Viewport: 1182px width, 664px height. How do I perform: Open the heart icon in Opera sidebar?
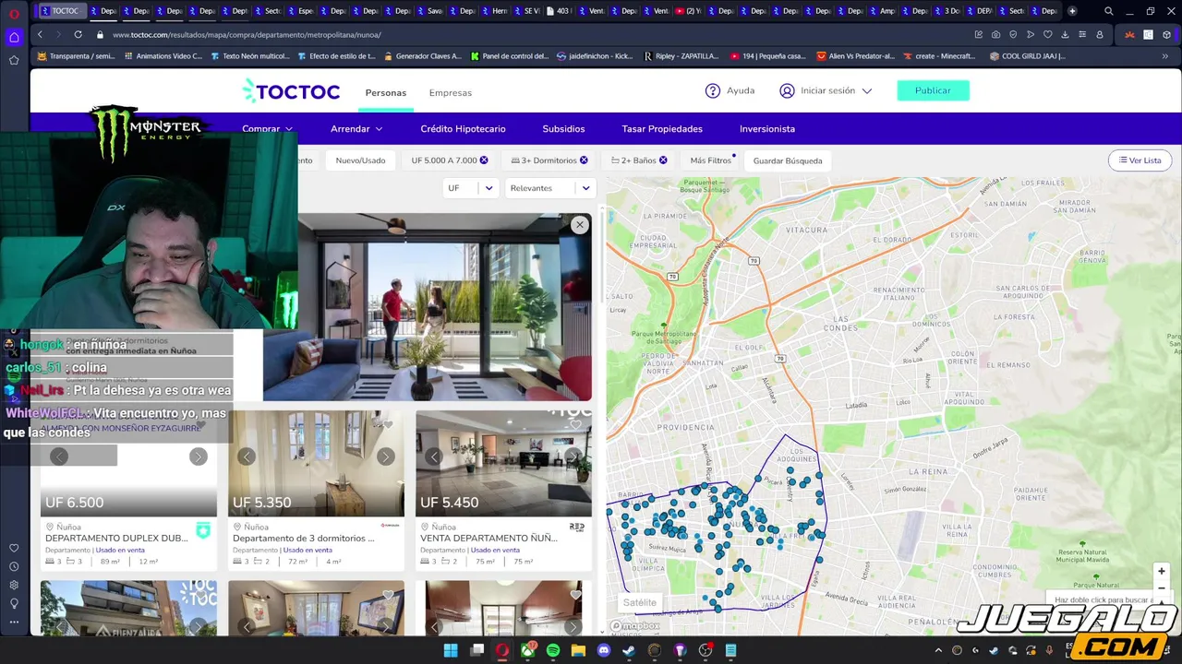coord(14,548)
